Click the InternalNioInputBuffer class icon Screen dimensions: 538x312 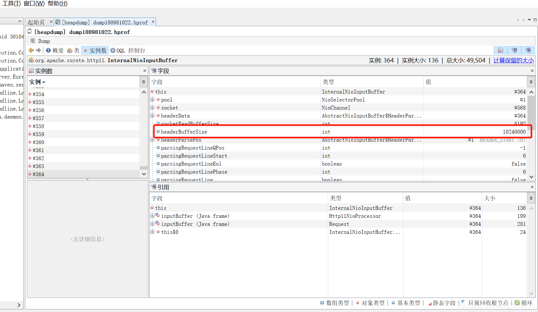pyautogui.click(x=31, y=60)
